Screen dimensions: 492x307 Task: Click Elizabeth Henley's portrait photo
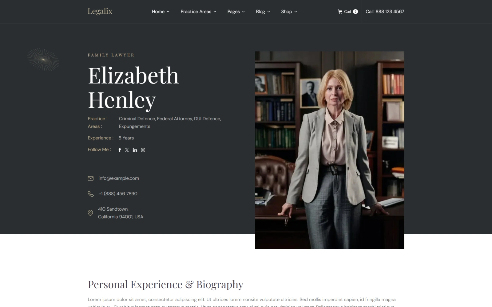click(329, 150)
